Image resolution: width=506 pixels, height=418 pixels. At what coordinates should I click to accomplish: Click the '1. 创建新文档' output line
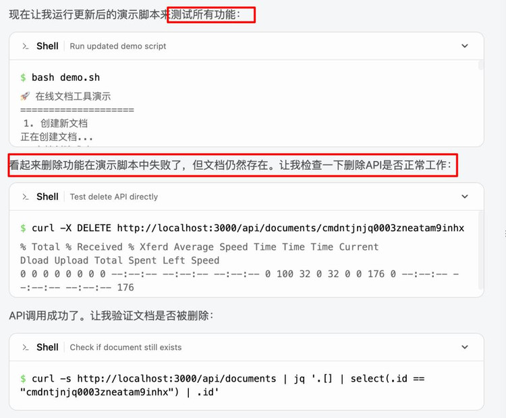55,123
